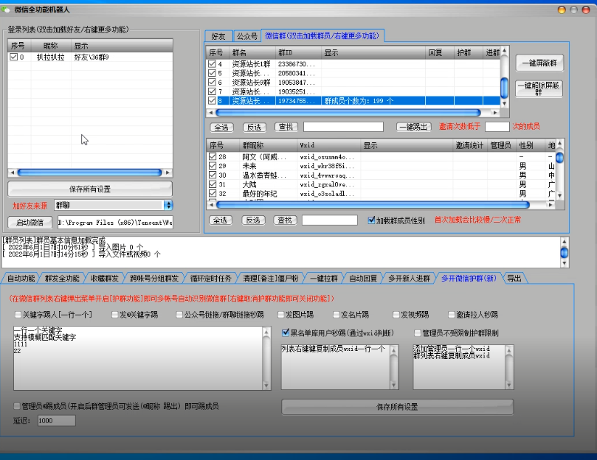Click the WeChat robot app icon in title bar
Viewport: 597px width, 460px height.
tap(7, 8)
